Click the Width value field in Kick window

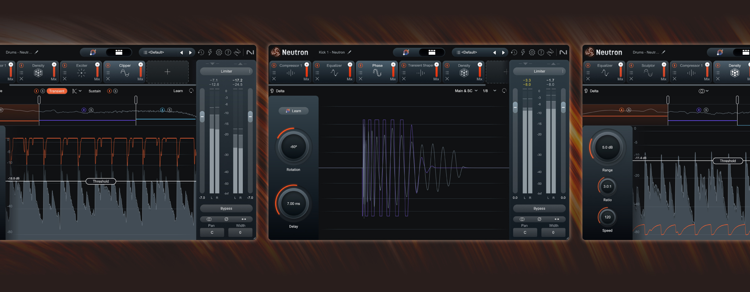point(553,232)
